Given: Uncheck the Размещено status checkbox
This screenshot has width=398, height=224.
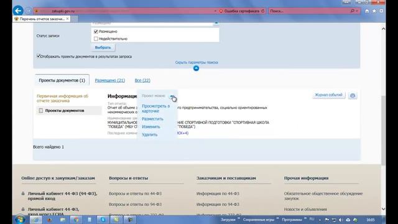Looking at the screenshot, I should 96,32.
